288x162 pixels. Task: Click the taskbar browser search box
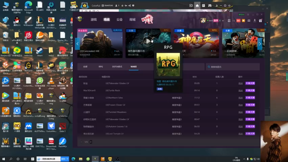pyautogui.click(x=49, y=159)
